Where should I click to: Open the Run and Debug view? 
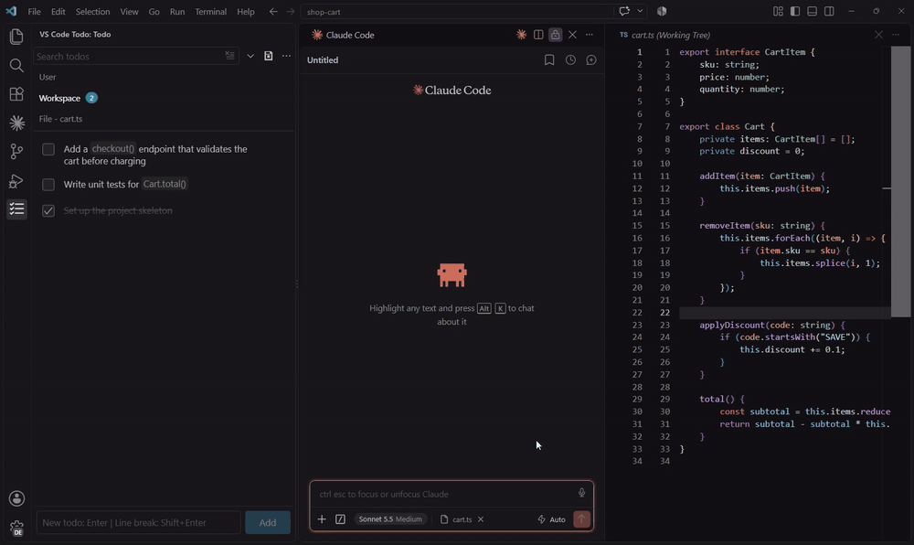16,181
